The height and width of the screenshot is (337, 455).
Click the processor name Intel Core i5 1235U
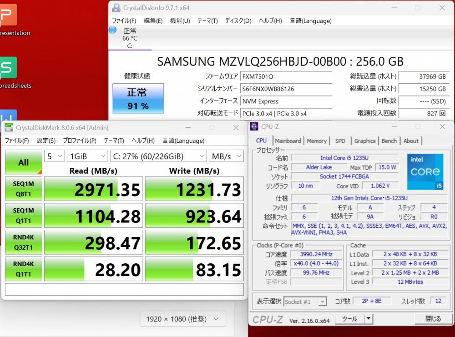(x=344, y=158)
